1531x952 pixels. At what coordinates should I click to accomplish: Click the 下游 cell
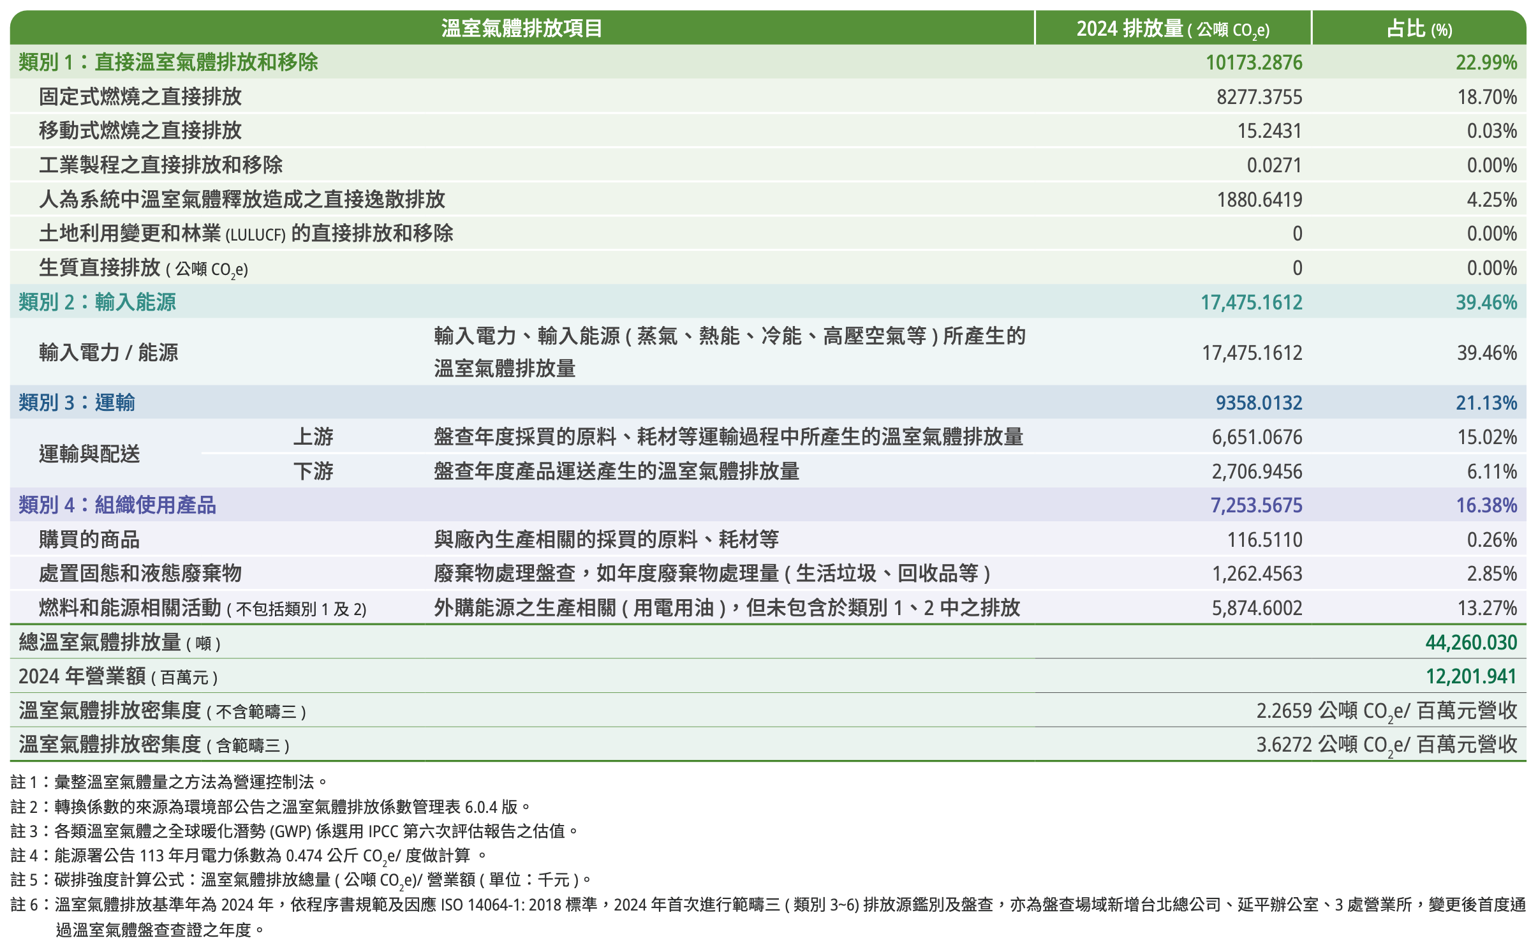tap(313, 472)
